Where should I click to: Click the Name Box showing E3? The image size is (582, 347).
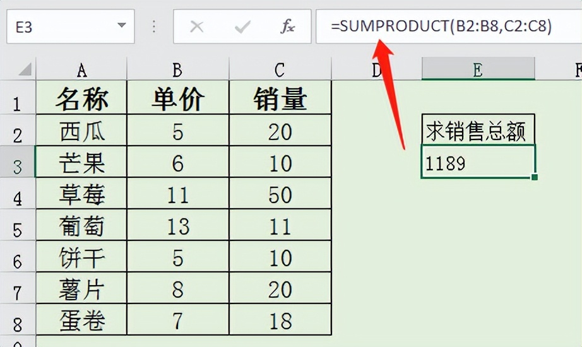tap(57, 26)
